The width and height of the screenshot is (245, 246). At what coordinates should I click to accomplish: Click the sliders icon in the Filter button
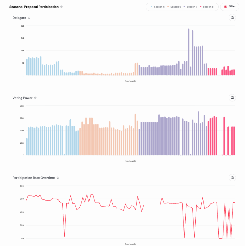(225, 7)
